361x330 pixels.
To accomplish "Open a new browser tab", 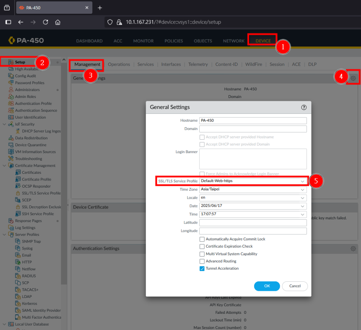I will (x=100, y=8).
